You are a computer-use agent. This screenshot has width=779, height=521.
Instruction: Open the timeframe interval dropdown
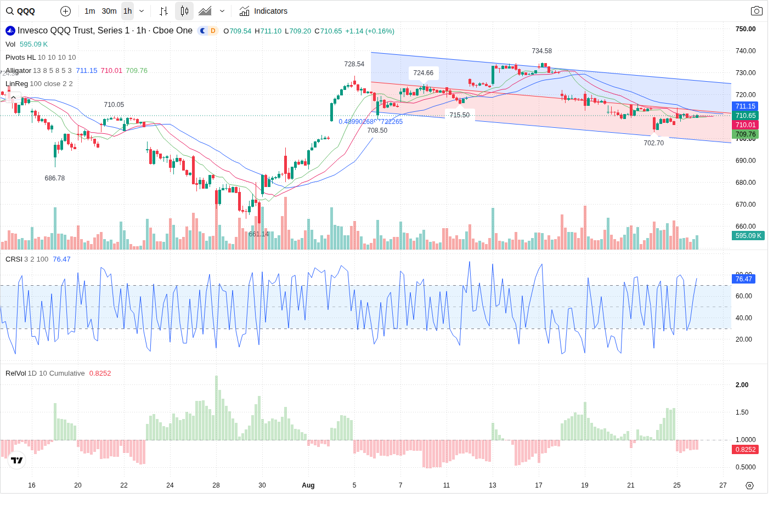pos(142,11)
